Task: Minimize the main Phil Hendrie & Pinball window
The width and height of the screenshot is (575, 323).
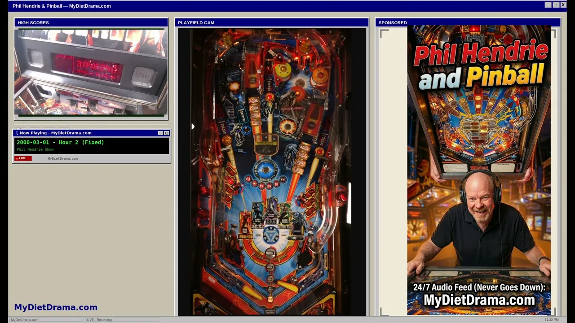Action: coord(548,5)
